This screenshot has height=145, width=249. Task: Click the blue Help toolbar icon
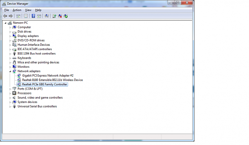pos(33,16)
